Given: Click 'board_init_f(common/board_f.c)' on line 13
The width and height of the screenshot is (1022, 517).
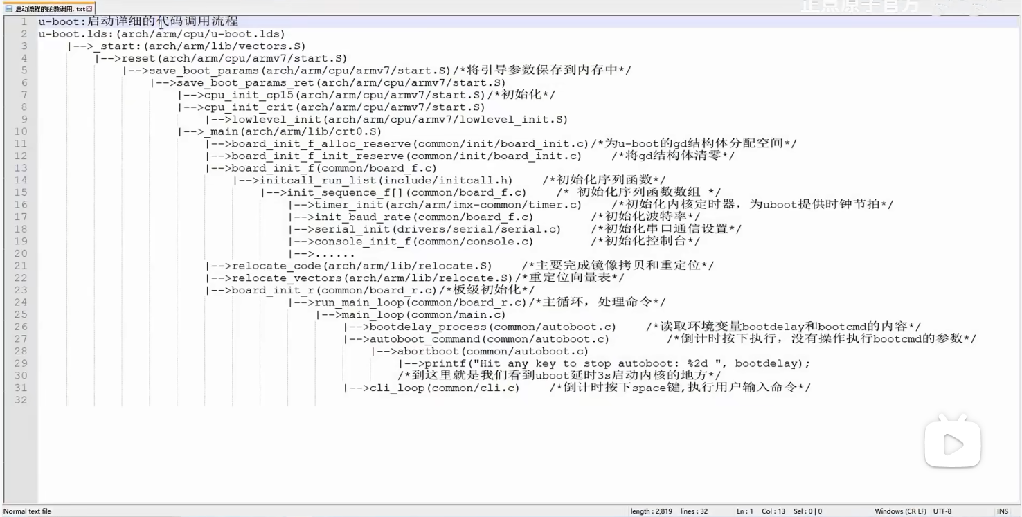Looking at the screenshot, I should (x=334, y=168).
